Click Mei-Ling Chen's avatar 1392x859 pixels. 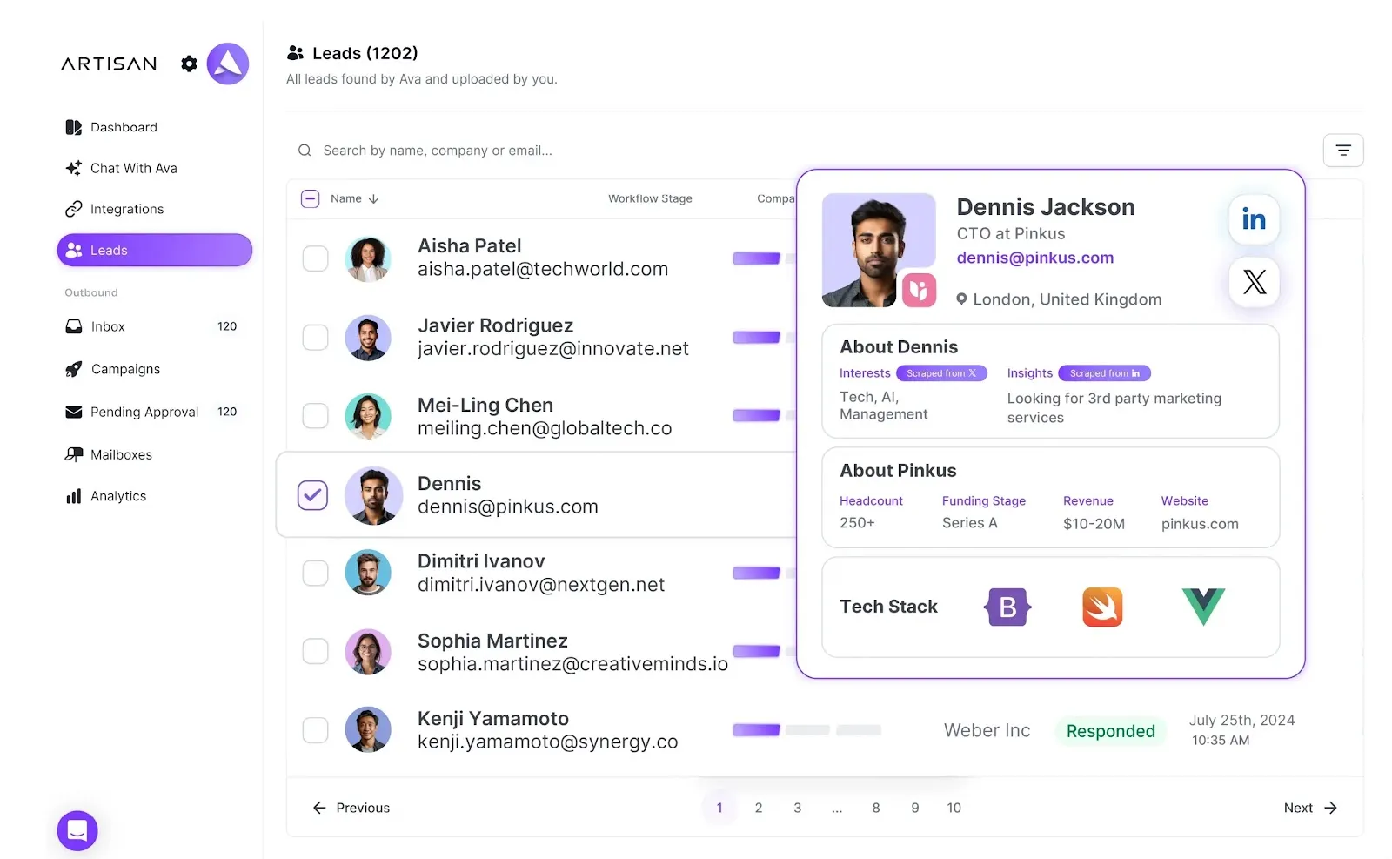pyautogui.click(x=368, y=416)
